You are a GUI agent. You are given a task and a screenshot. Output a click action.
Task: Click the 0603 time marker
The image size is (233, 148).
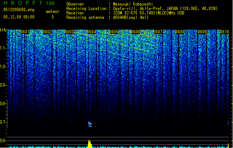69,32
